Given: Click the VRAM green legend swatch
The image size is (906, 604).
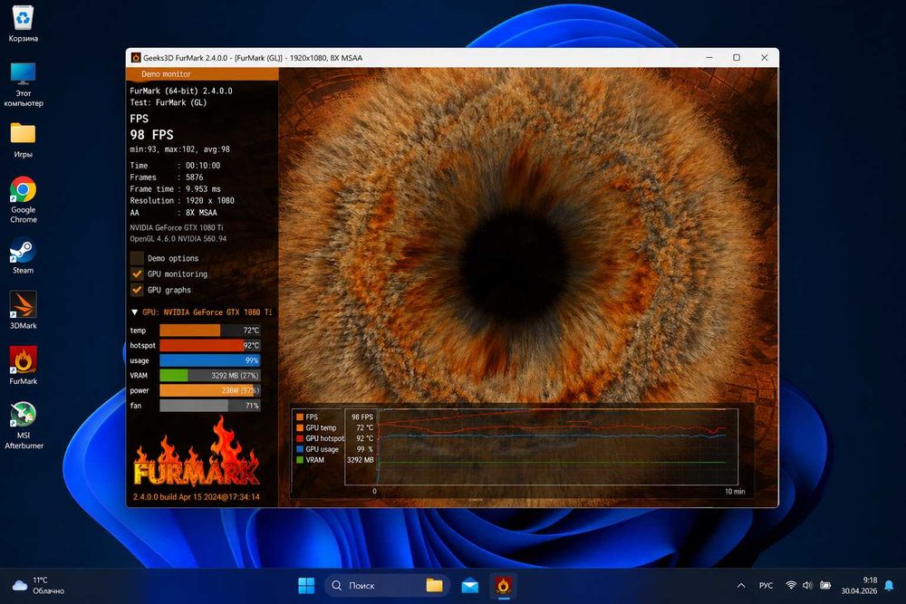Looking at the screenshot, I should [x=300, y=460].
